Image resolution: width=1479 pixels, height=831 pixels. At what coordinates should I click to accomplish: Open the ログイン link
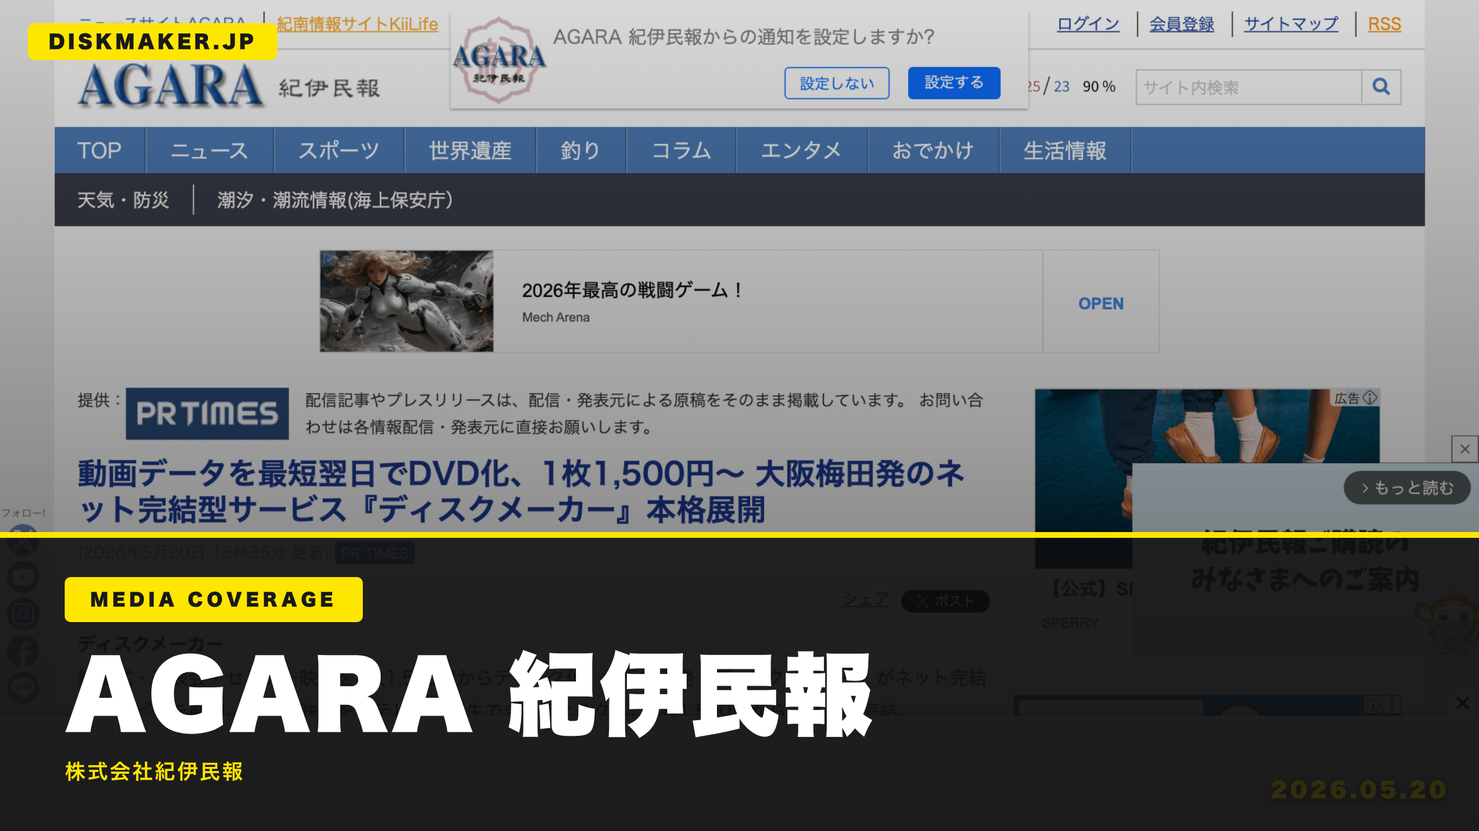[1088, 24]
